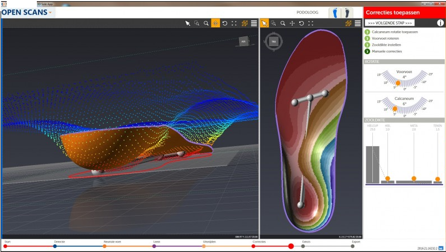Click the Correcties marker on bottom timeline
The height and width of the screenshot is (252, 446).
(253, 246)
